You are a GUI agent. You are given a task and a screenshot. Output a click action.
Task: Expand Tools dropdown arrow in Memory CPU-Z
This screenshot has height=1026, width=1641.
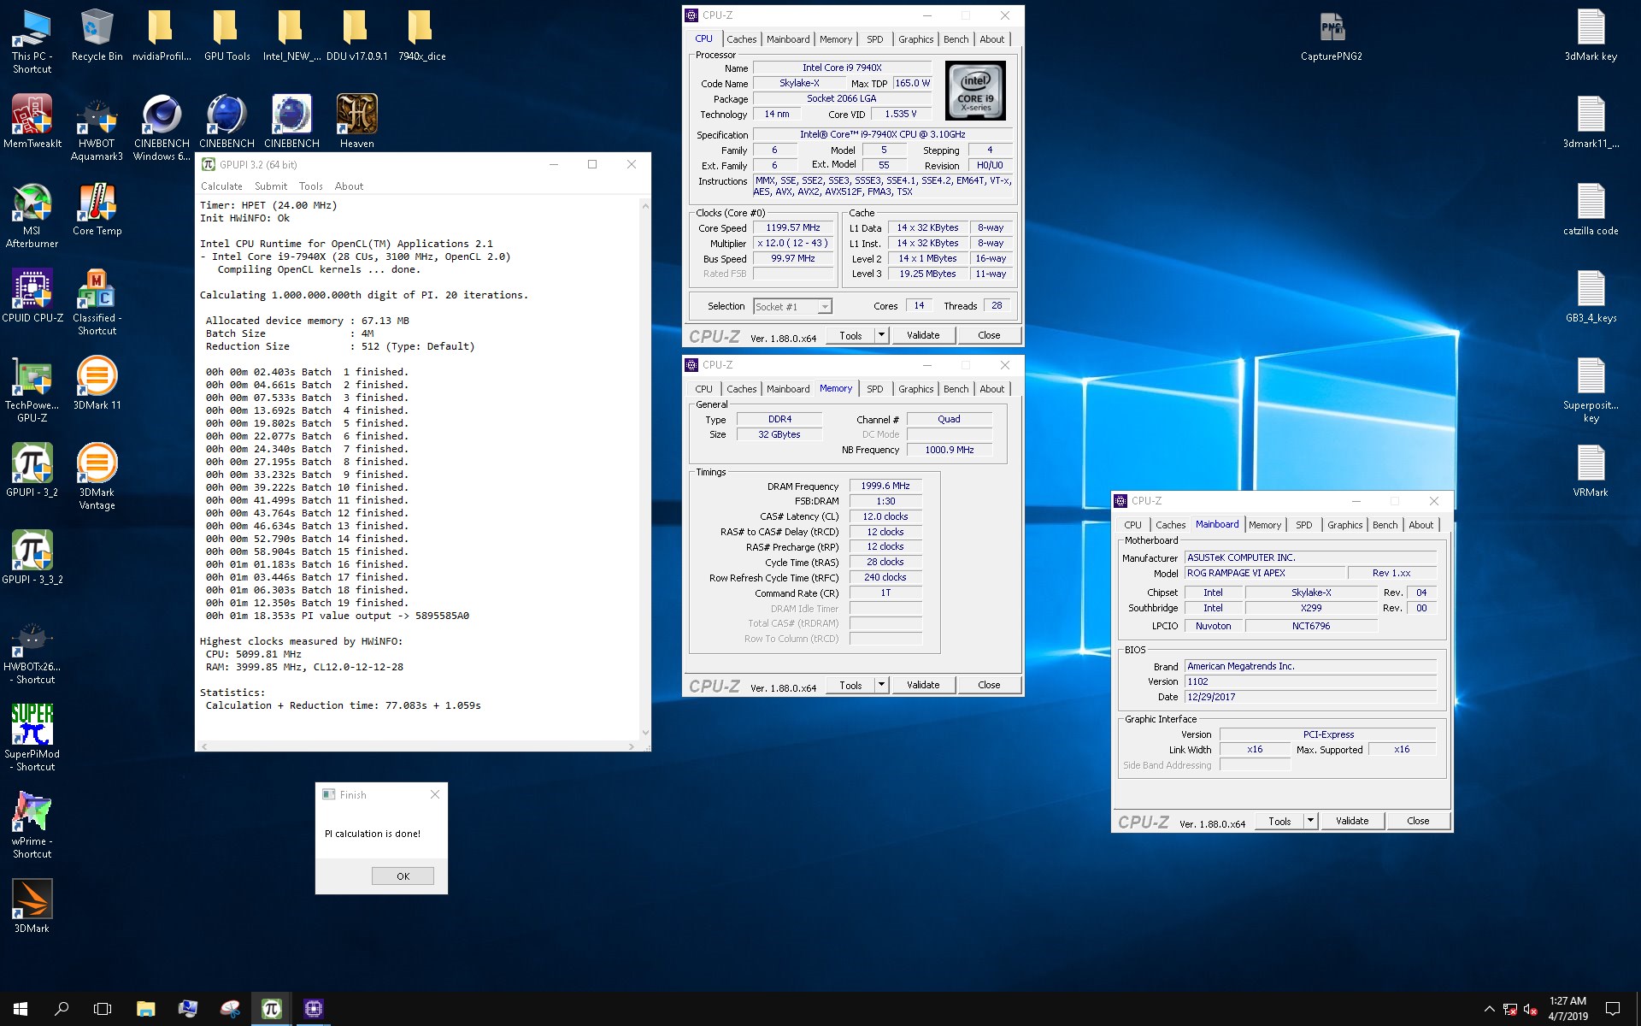coord(881,685)
